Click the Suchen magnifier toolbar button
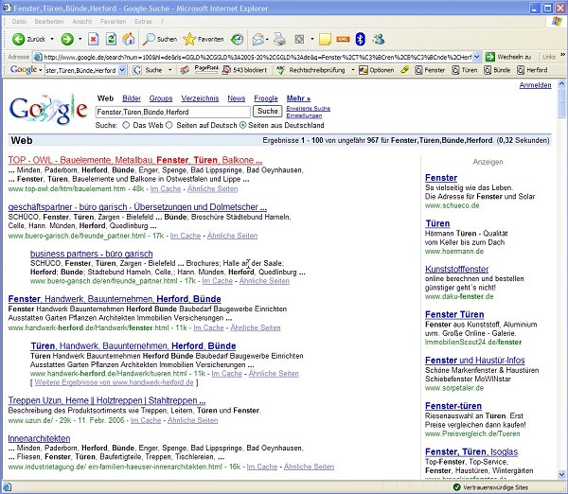The image size is (568, 494). (x=159, y=39)
